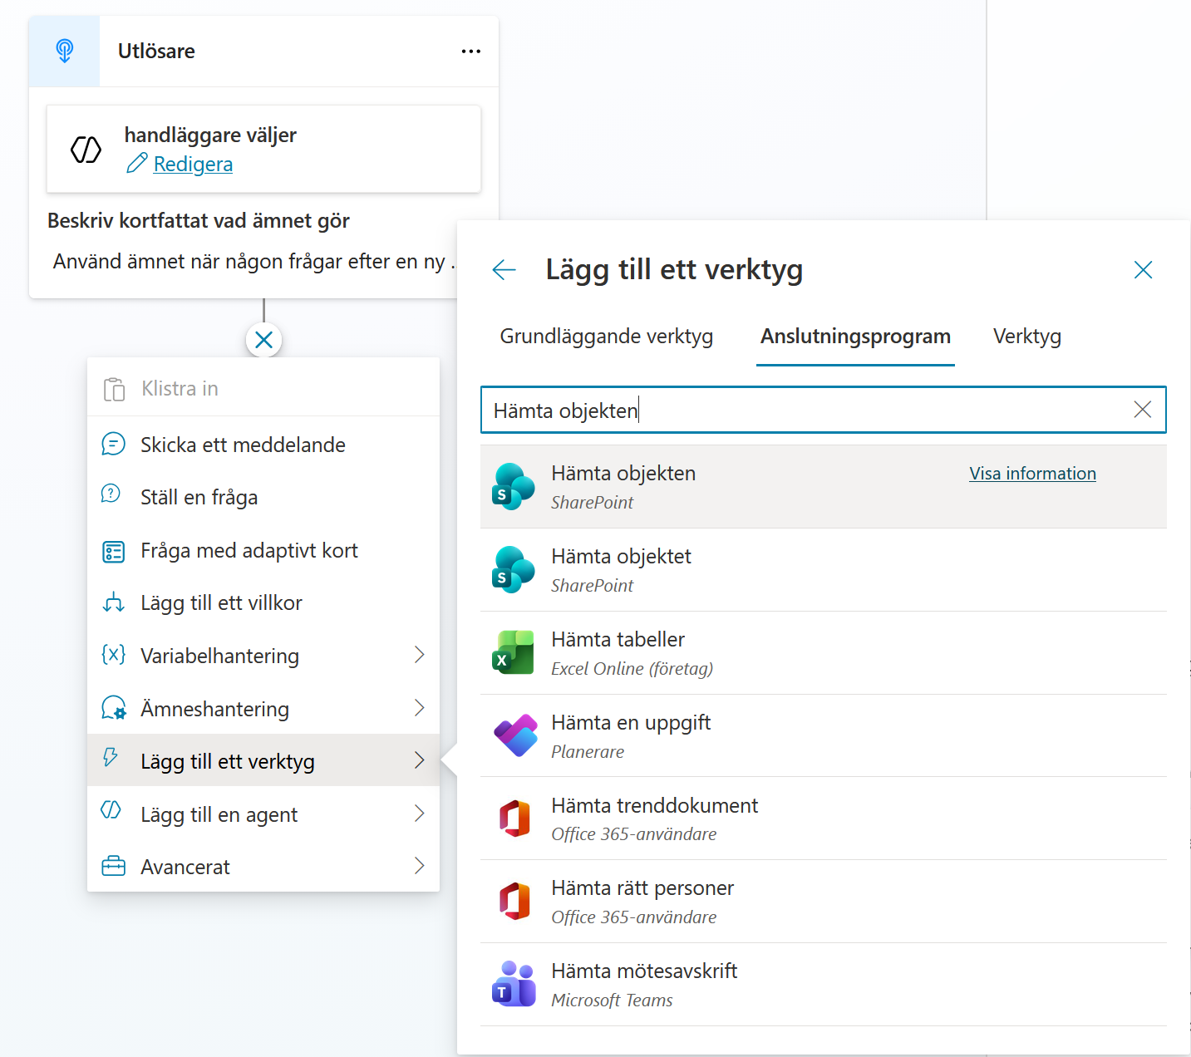Select the Anslutningsprogram tab
1191x1057 pixels.
click(855, 337)
